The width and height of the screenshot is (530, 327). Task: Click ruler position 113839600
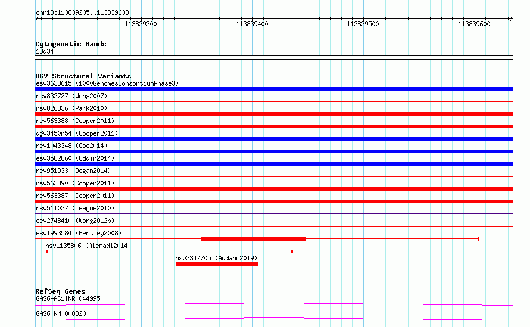[x=474, y=24]
